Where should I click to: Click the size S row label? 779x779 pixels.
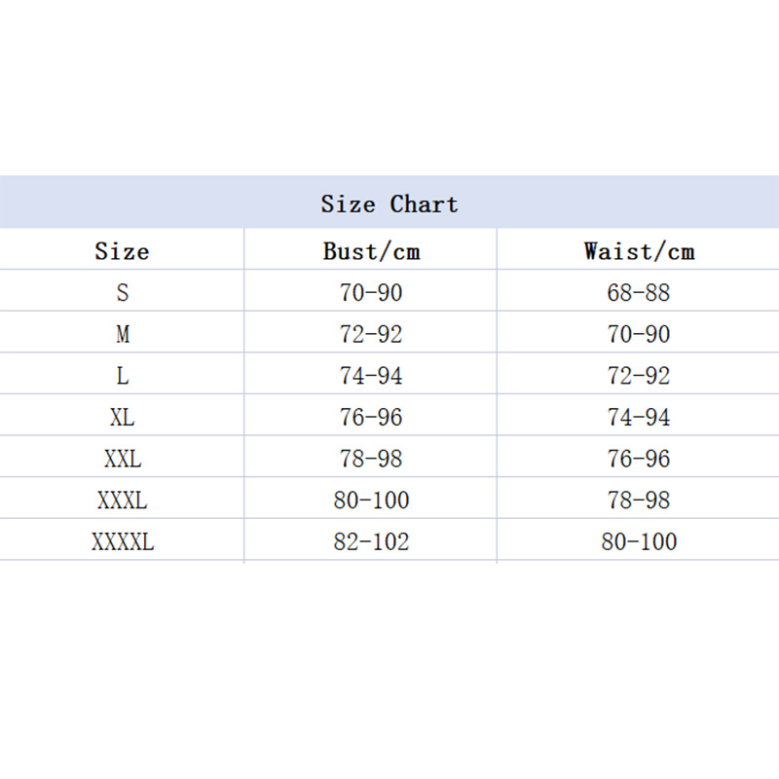point(123,292)
